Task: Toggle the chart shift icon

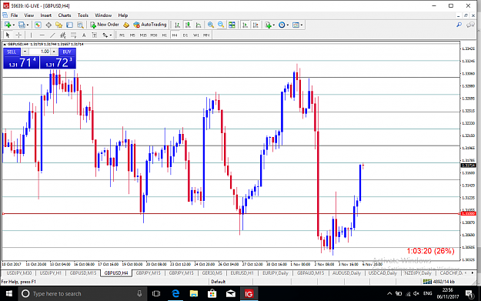Action: 256,25
